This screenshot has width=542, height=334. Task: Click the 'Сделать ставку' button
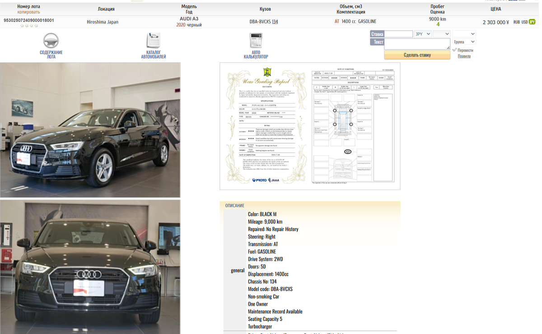pos(417,55)
